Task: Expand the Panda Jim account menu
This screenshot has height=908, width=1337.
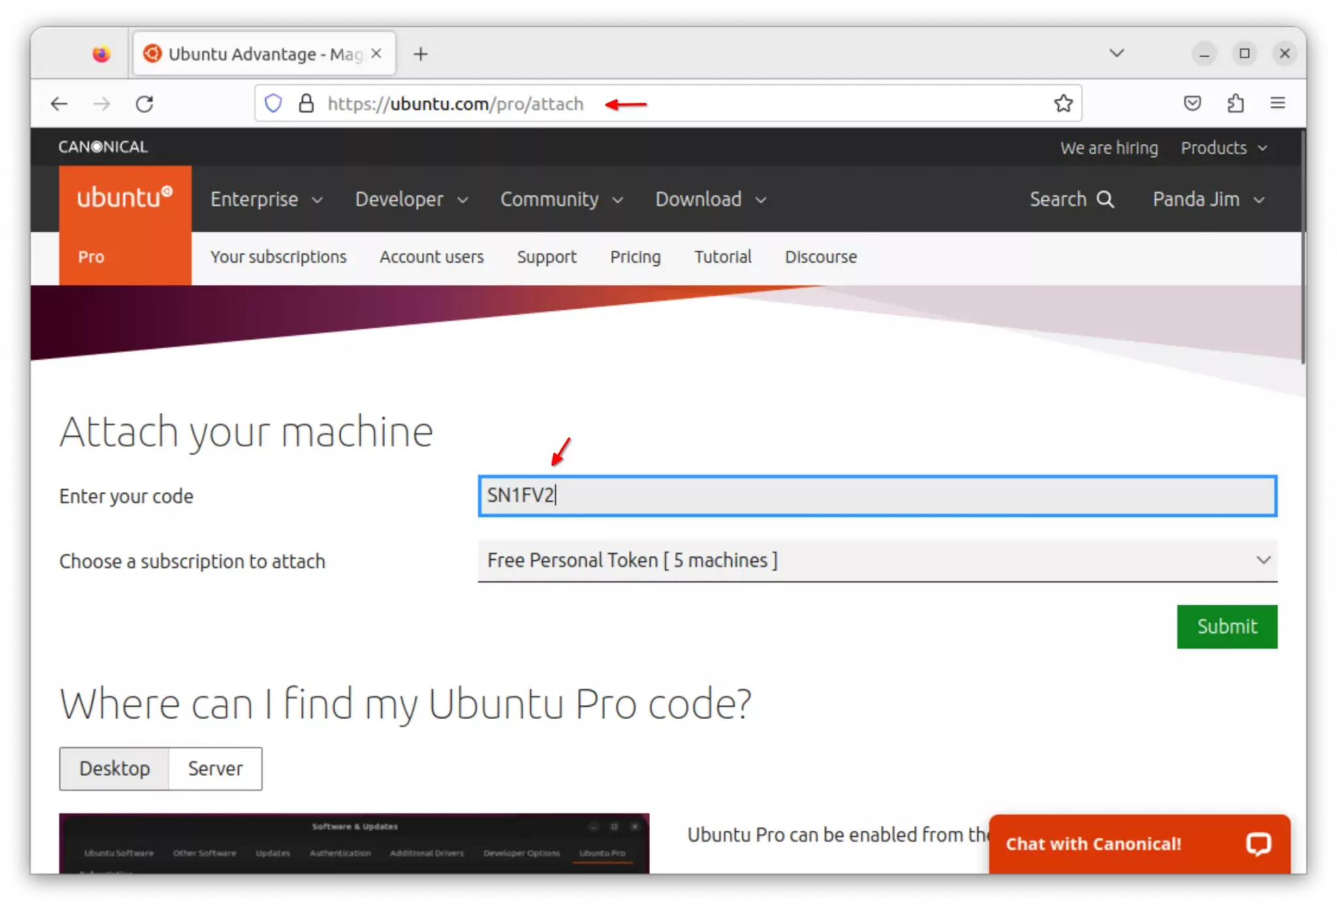Action: pyautogui.click(x=1208, y=199)
